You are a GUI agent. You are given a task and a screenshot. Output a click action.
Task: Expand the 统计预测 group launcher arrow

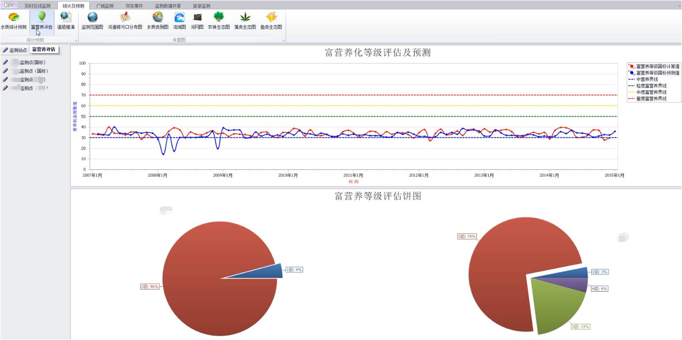click(x=76, y=41)
